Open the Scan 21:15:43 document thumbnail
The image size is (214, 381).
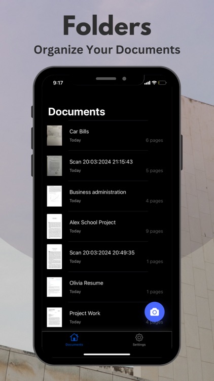(54, 166)
